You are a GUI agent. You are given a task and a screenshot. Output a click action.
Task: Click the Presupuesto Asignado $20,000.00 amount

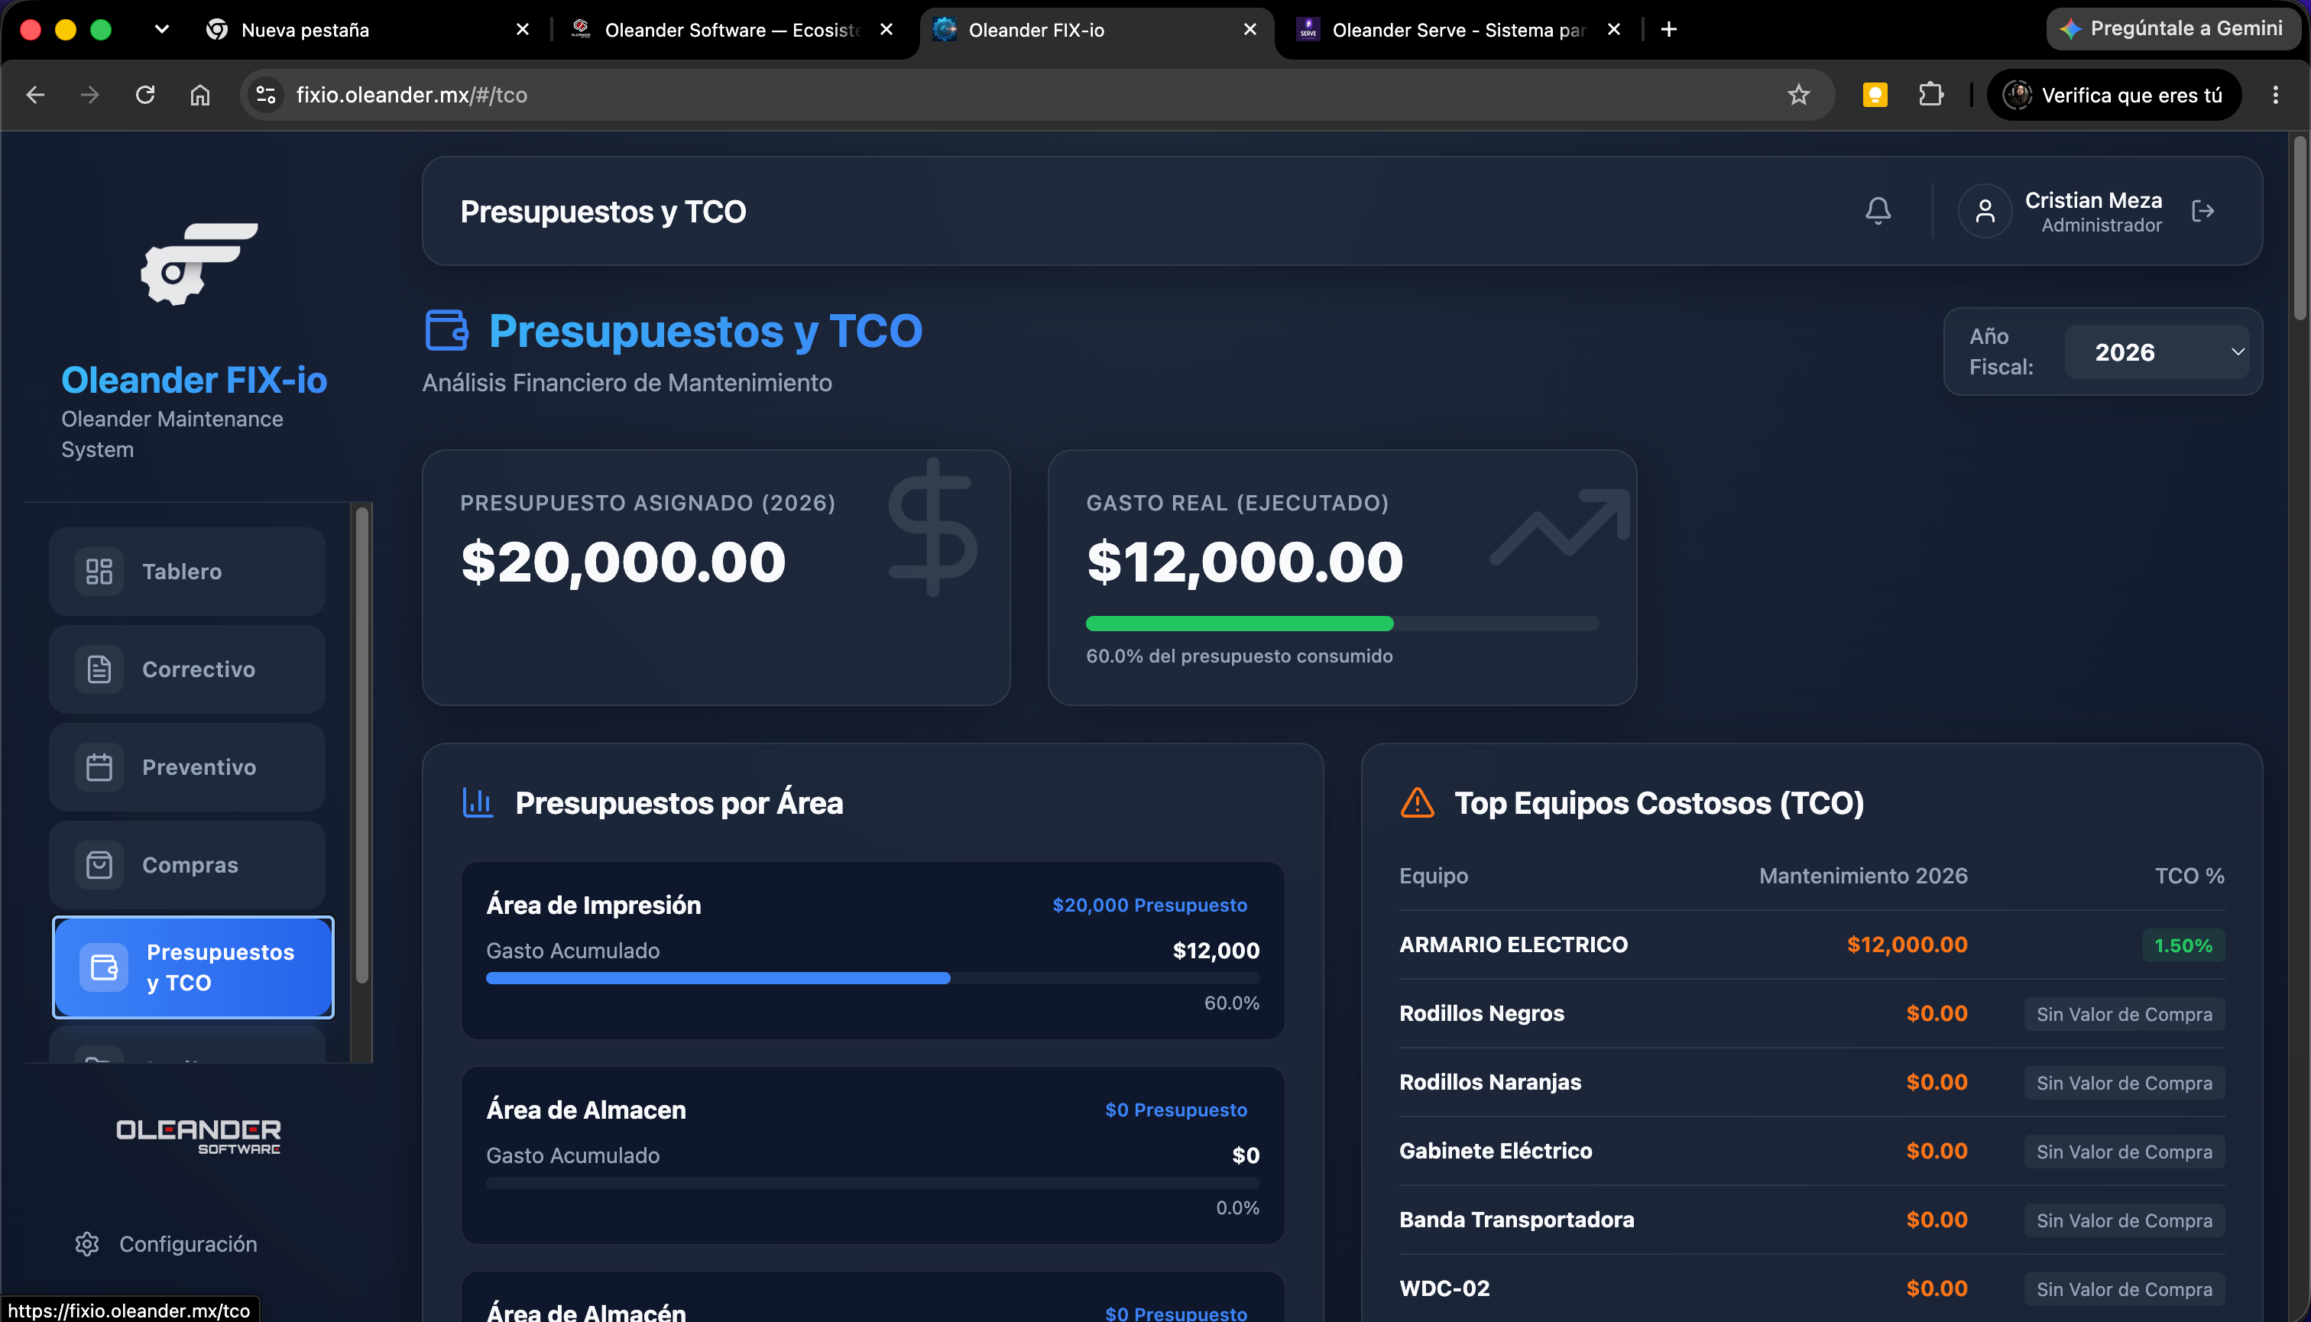[623, 562]
